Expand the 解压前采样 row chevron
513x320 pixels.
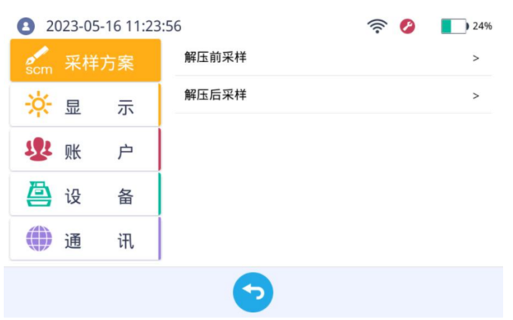476,58
